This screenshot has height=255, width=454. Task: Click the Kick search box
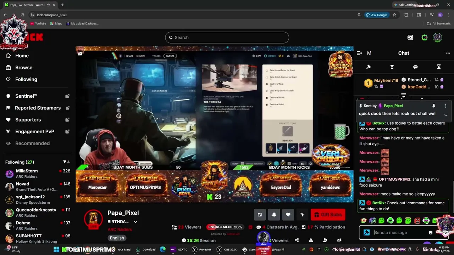pos(227,38)
